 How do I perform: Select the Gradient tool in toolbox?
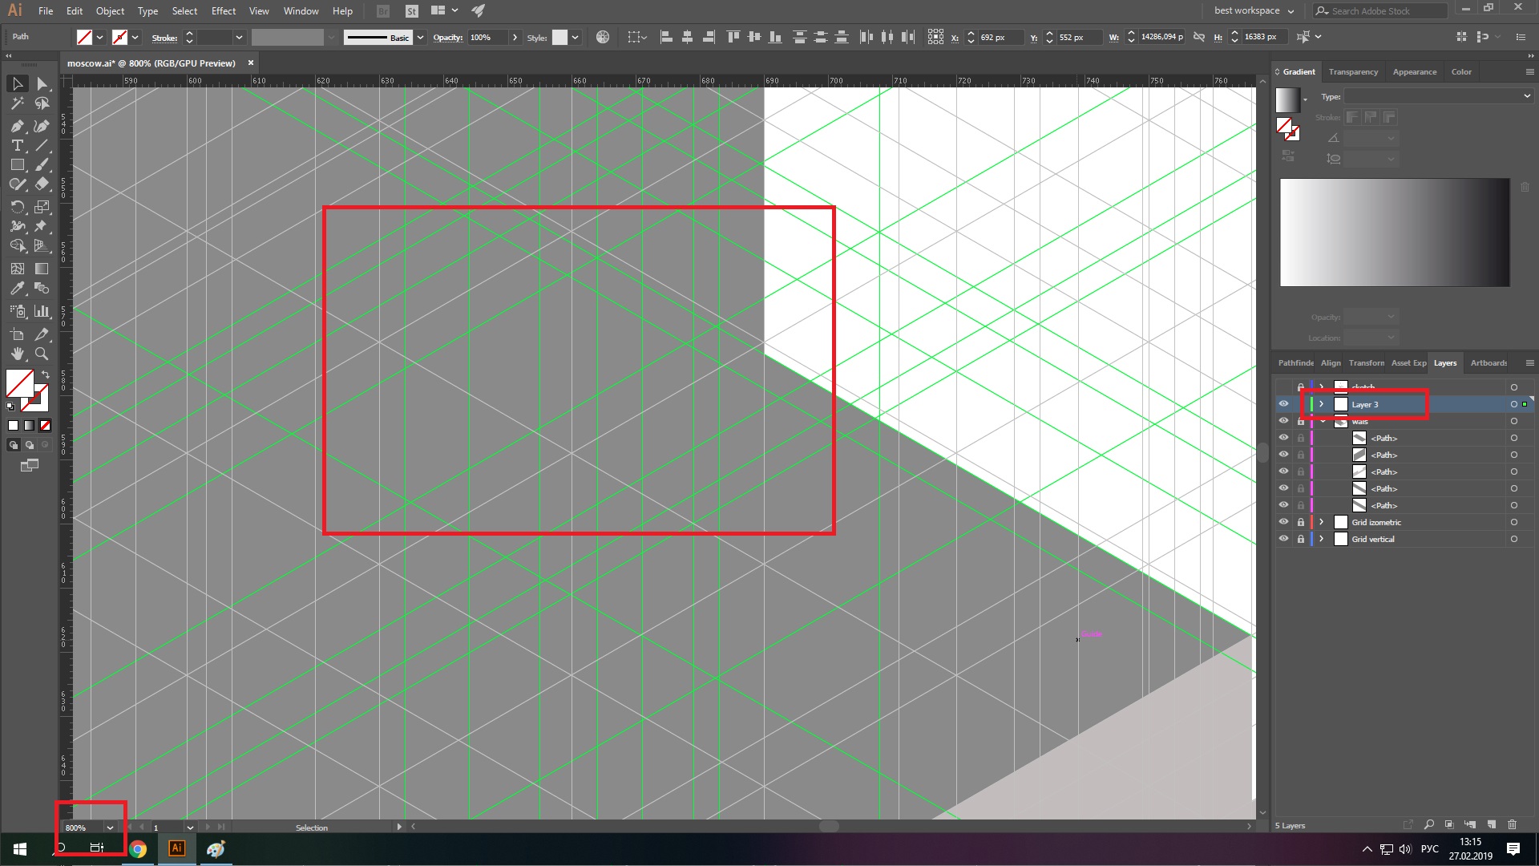pyautogui.click(x=42, y=269)
